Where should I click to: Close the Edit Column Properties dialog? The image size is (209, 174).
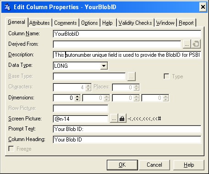tap(203, 7)
